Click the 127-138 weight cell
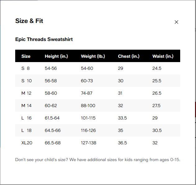 (88, 143)
